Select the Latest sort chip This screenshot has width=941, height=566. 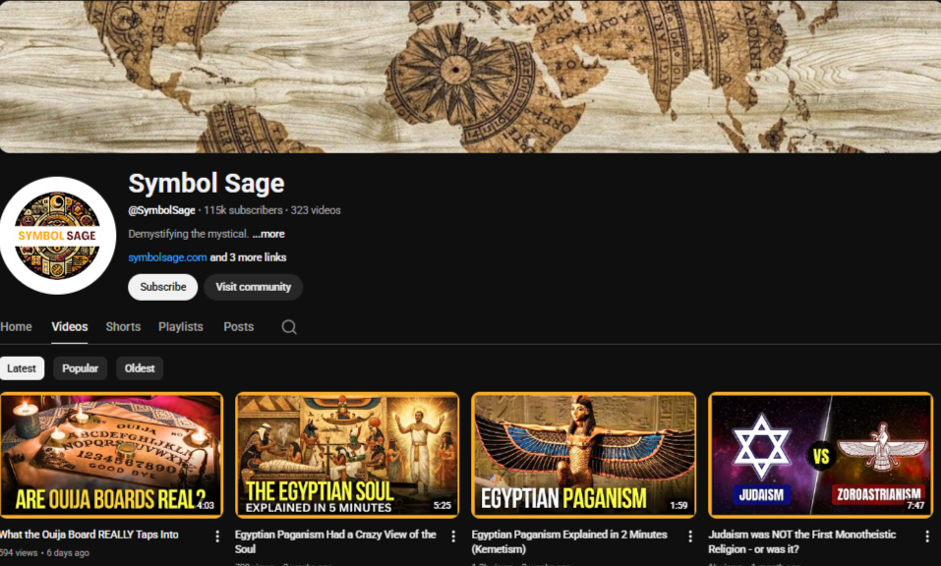pos(22,368)
